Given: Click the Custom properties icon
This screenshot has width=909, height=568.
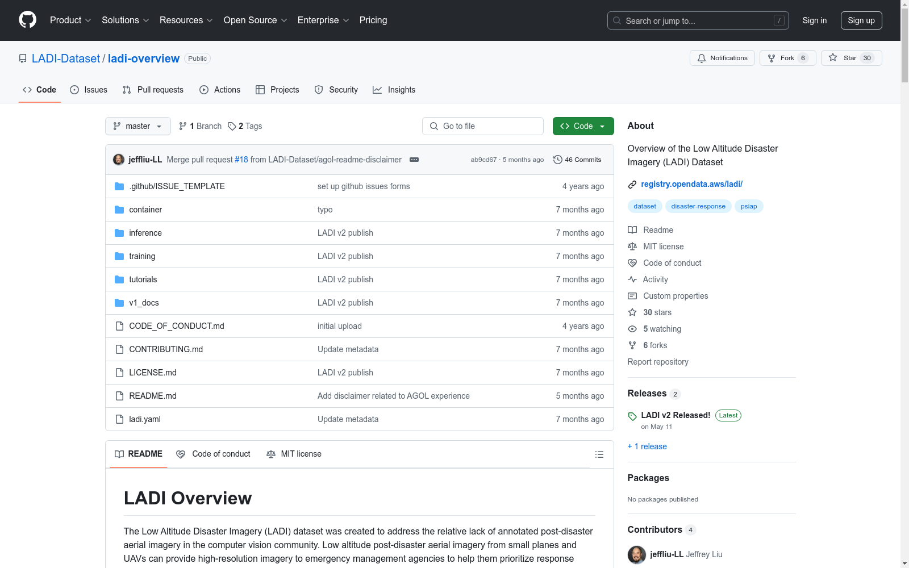Looking at the screenshot, I should pyautogui.click(x=632, y=296).
